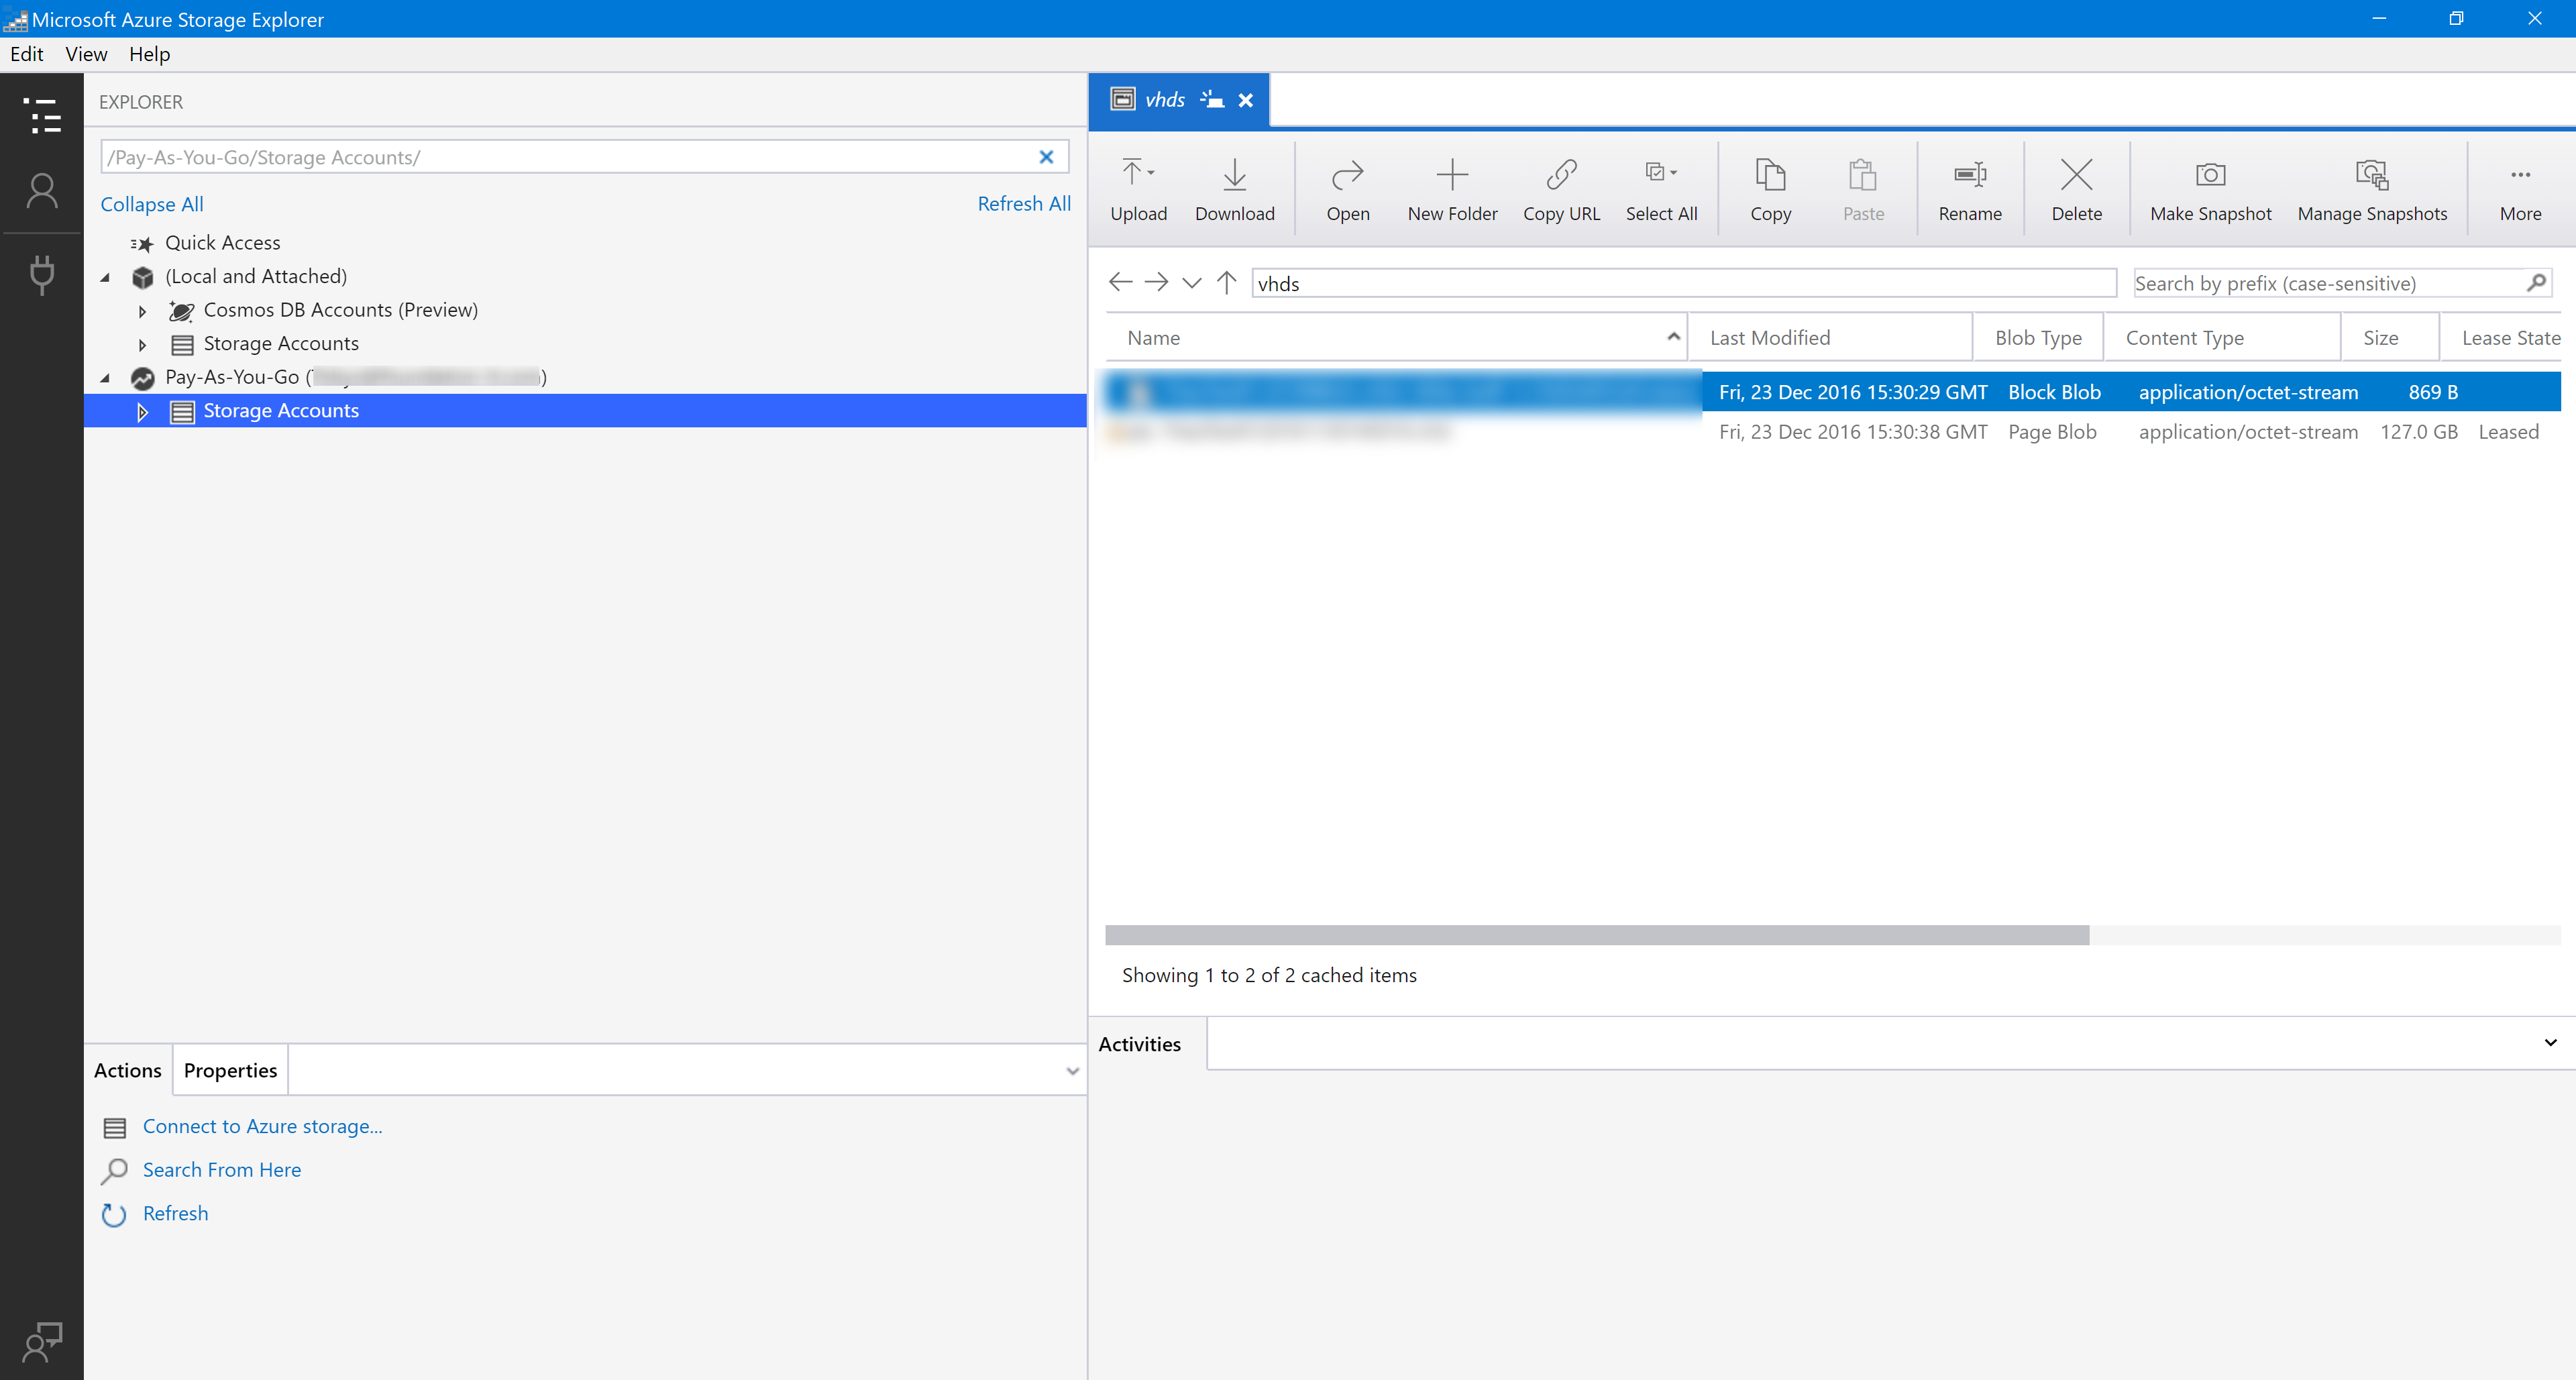Viewport: 2576px width, 1380px height.
Task: Open the Feedback icon at sidebar bottom
Action: 42,1342
